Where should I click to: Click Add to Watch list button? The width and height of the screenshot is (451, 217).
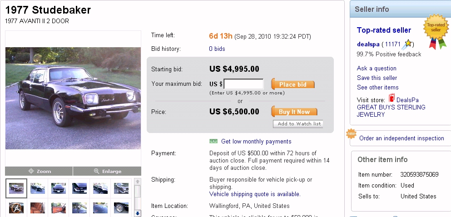[299, 123]
